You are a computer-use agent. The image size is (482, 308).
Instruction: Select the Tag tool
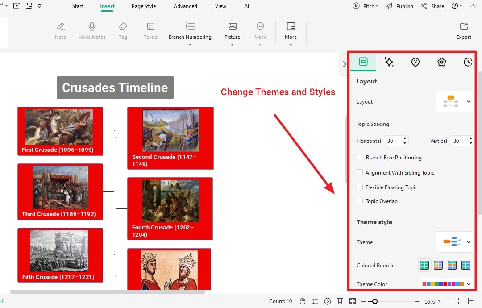point(123,31)
